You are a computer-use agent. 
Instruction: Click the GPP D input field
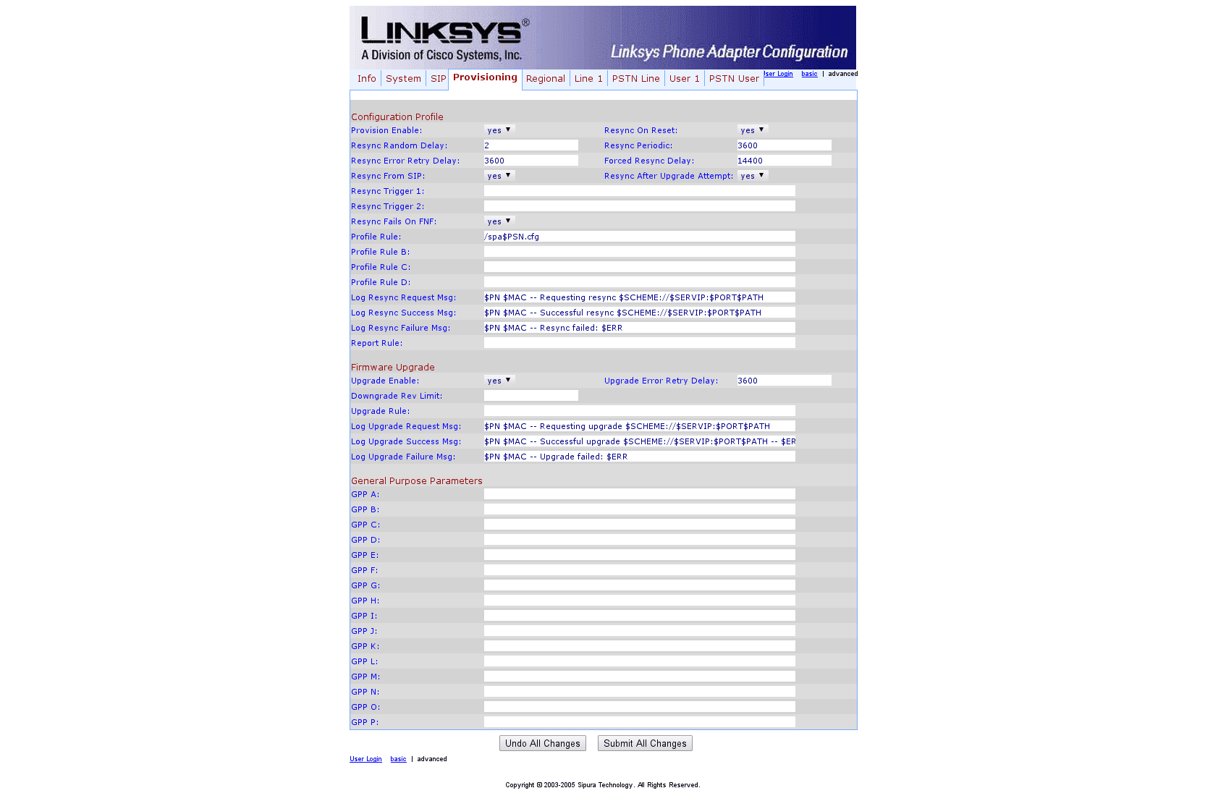point(640,540)
